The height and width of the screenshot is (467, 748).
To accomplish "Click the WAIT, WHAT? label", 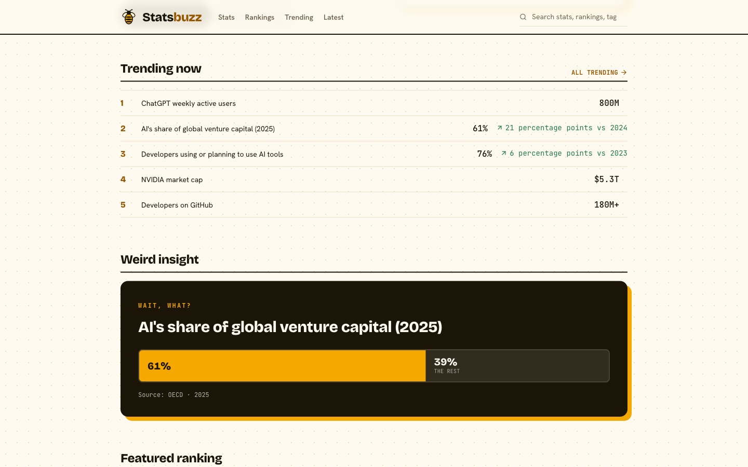I will [164, 306].
